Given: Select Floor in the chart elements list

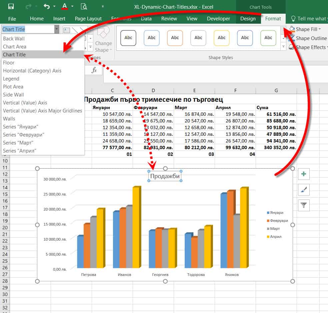Looking at the screenshot, I should tap(43, 63).
